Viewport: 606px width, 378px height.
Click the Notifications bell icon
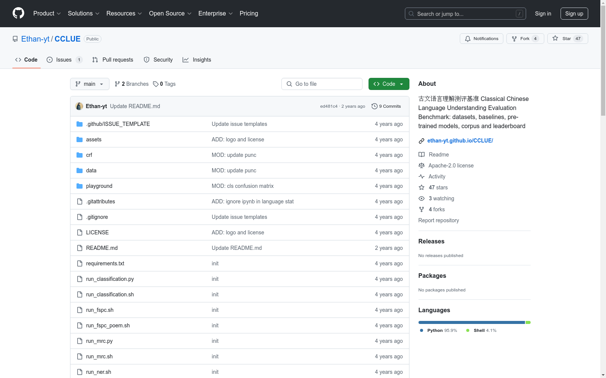pyautogui.click(x=468, y=39)
